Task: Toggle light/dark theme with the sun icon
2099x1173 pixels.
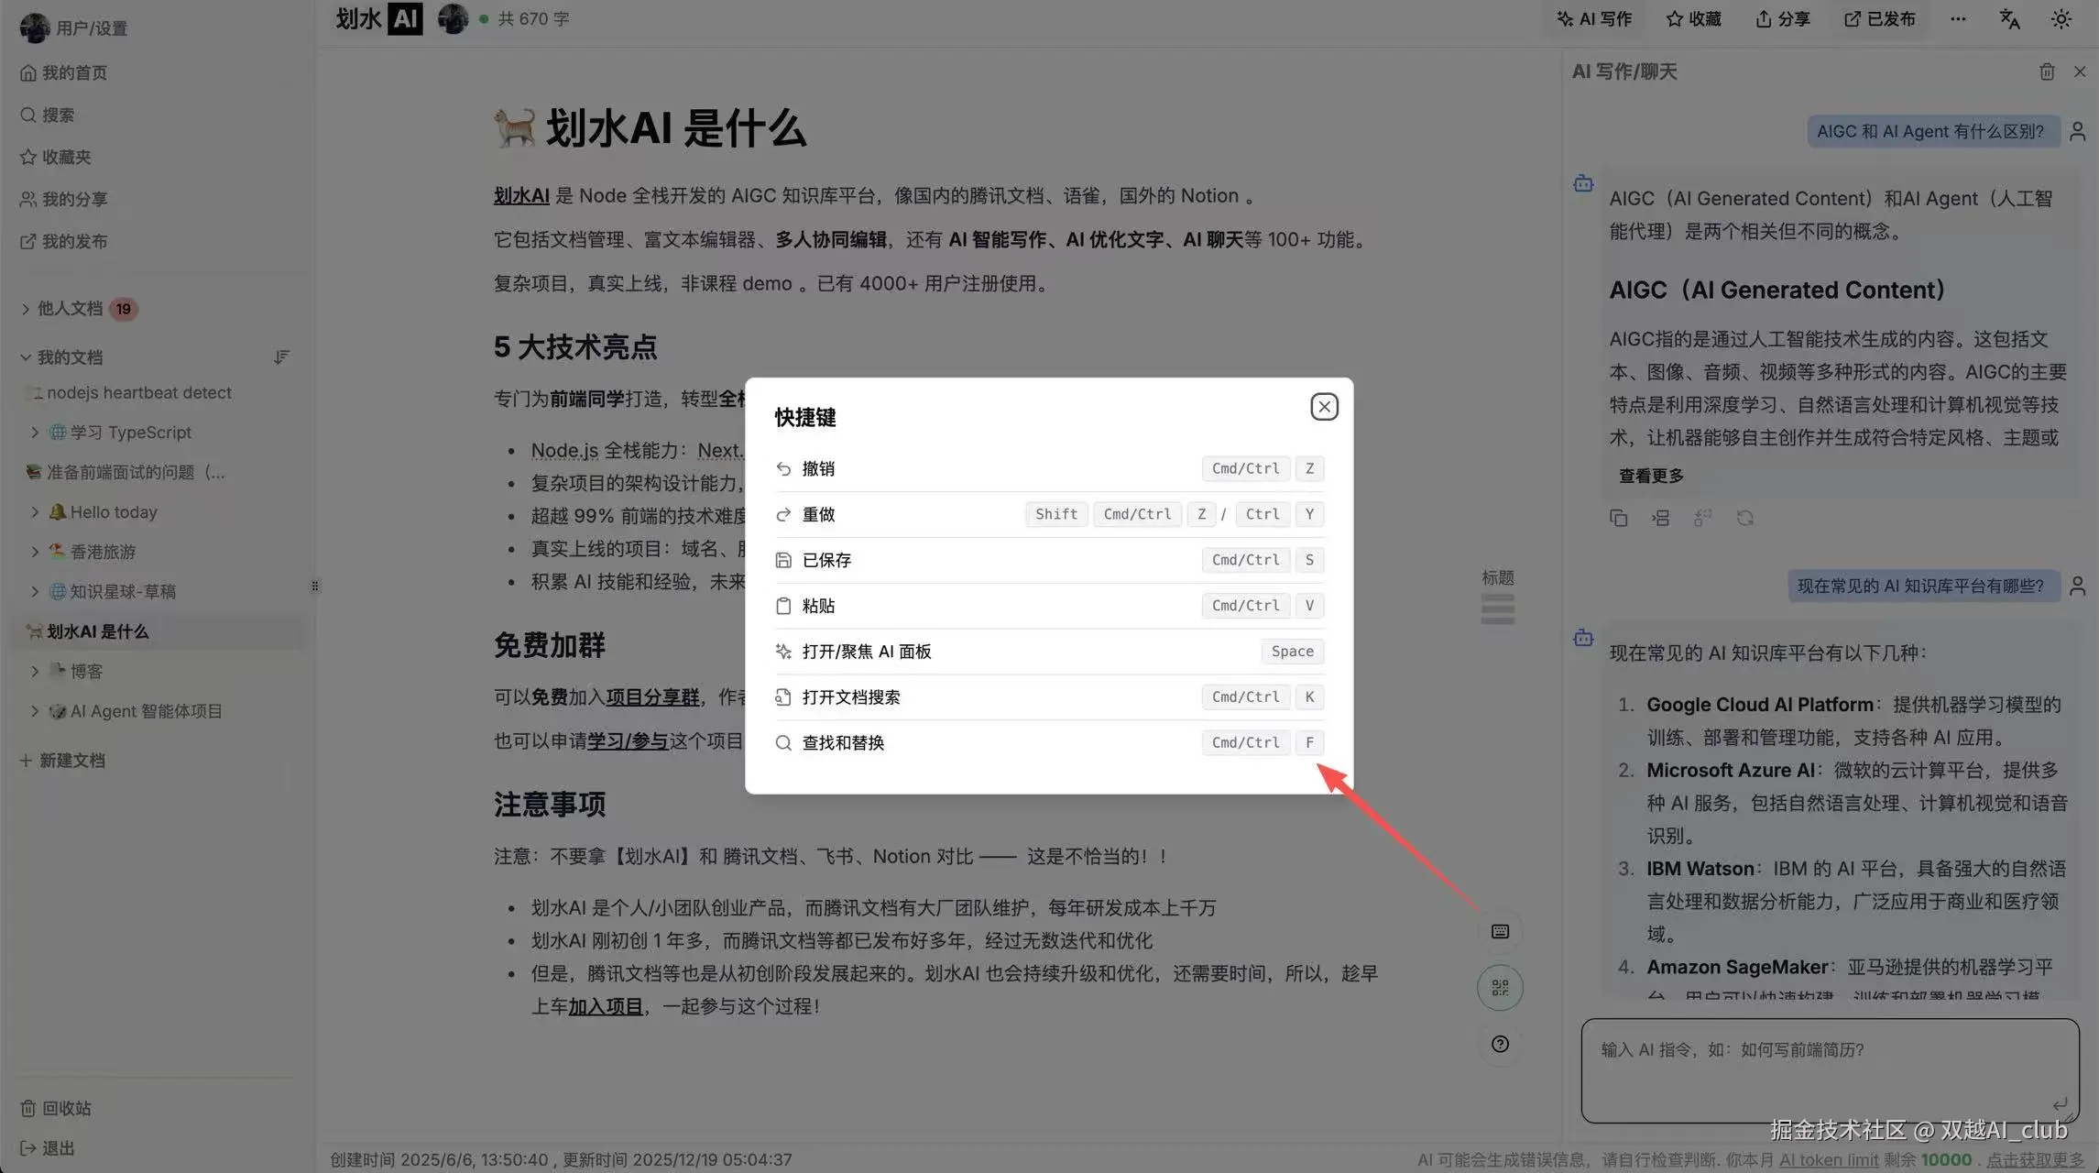Action: 2061,18
